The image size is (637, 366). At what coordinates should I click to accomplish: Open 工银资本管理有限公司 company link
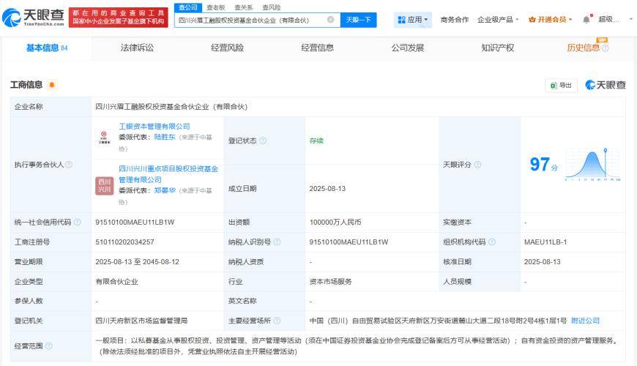pyautogui.click(x=154, y=127)
